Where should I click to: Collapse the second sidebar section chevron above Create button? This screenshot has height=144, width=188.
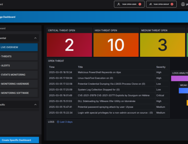(x=35, y=105)
